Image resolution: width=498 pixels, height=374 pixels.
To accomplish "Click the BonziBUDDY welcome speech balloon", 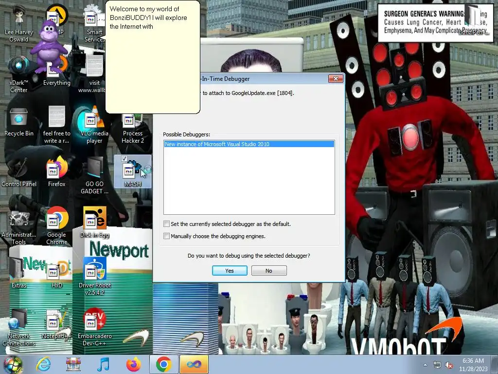I will point(153,56).
